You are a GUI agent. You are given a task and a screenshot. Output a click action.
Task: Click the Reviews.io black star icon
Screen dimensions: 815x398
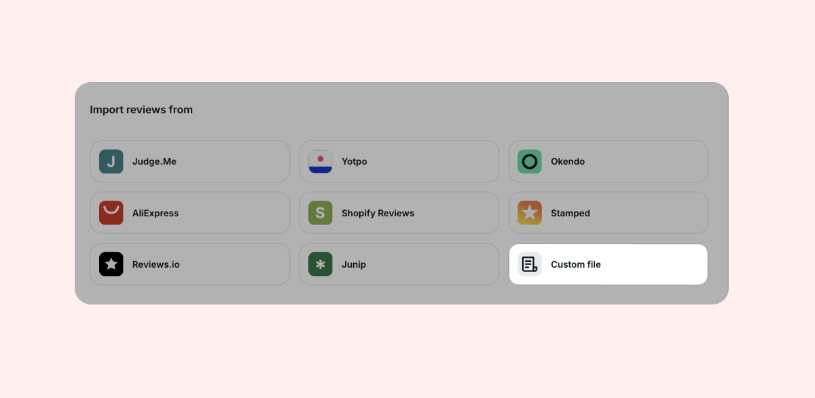(111, 264)
